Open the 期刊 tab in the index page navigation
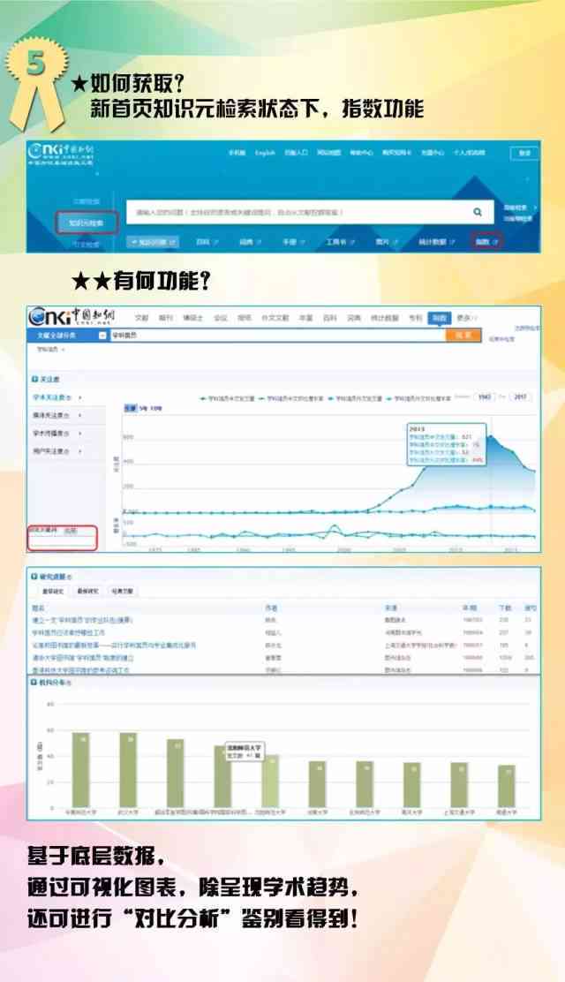 (165, 318)
